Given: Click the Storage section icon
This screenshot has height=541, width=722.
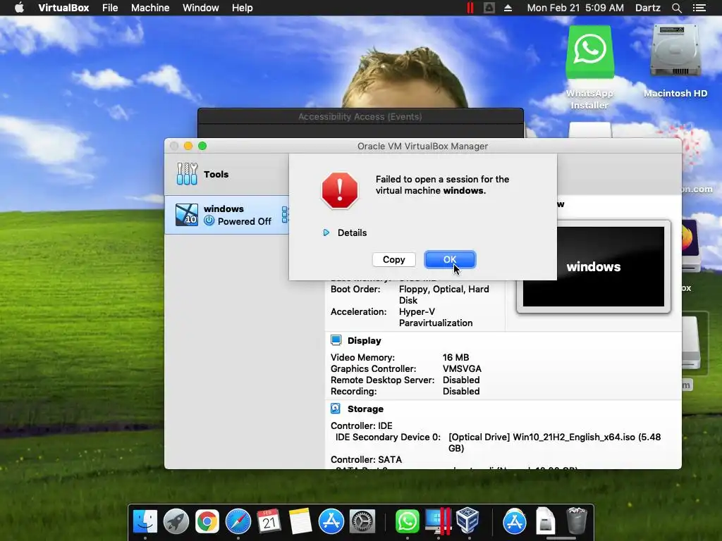Looking at the screenshot, I should tap(336, 409).
